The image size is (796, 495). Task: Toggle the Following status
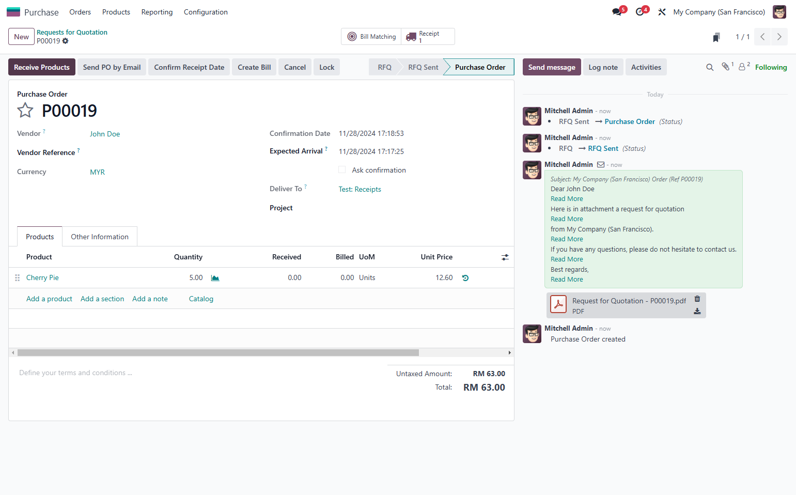click(771, 67)
